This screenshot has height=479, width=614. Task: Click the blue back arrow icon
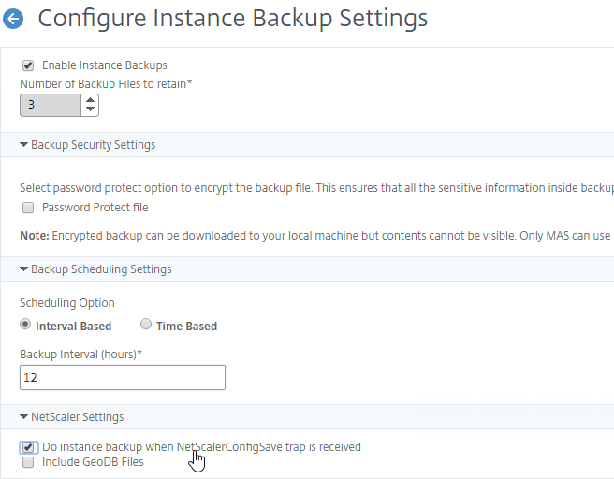pyautogui.click(x=13, y=19)
